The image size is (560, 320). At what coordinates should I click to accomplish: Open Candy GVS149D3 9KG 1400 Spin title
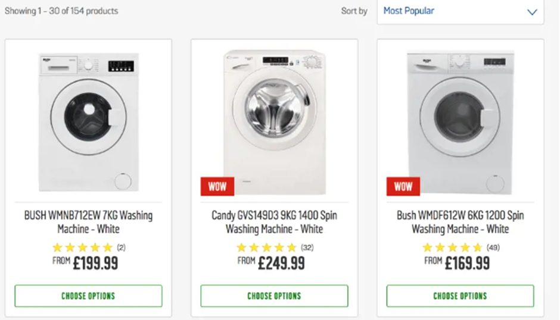(x=274, y=222)
